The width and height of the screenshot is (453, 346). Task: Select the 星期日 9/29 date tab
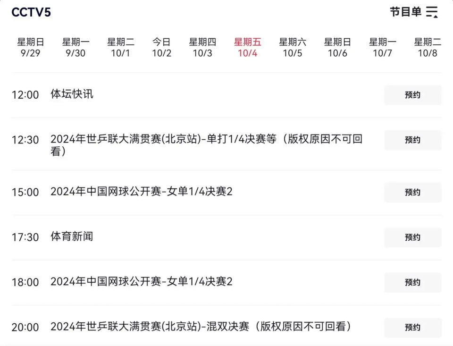tap(31, 48)
